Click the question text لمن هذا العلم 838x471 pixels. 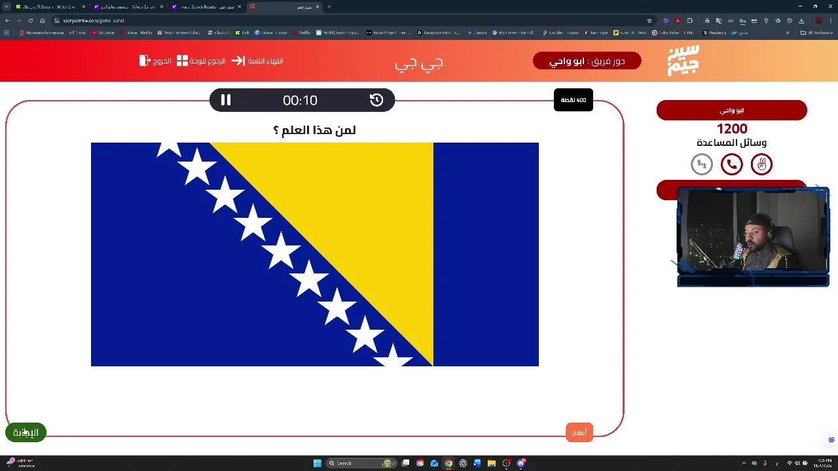(x=314, y=130)
